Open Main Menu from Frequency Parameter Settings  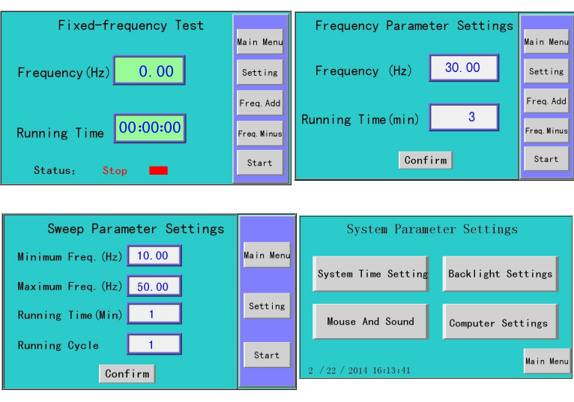[x=546, y=42]
